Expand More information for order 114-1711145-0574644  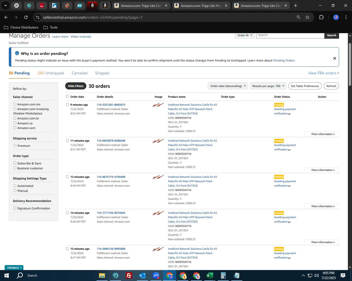tap(322, 242)
